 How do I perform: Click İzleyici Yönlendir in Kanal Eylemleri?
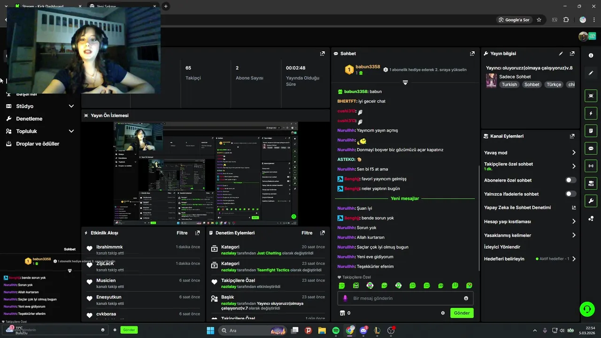coord(502,247)
